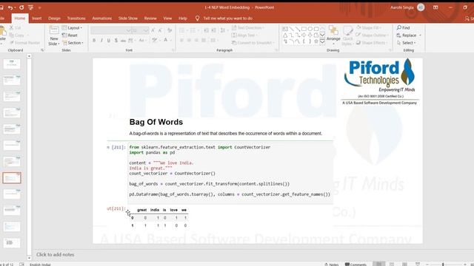Click Start From Beginning quick access icon
The width and height of the screenshot is (474, 266).
click(30, 7)
